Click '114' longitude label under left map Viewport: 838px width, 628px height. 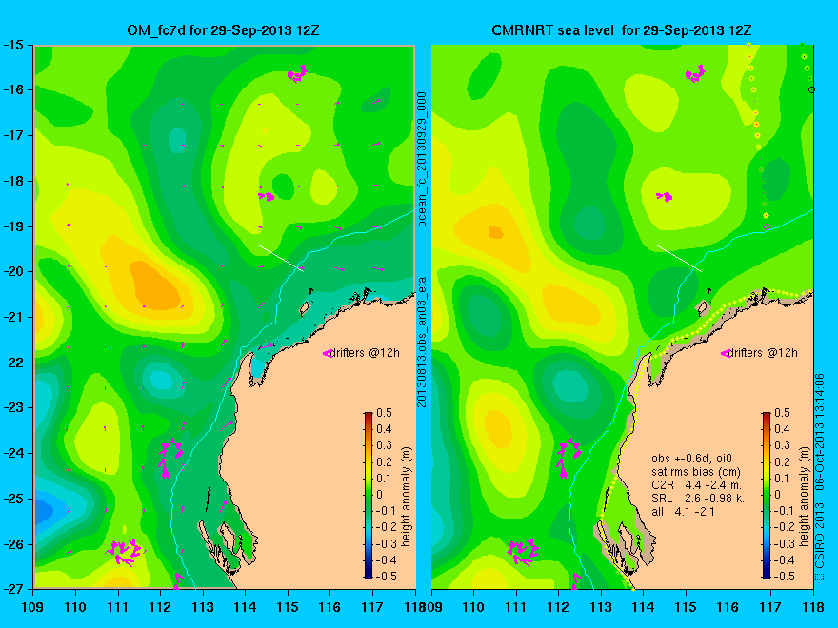click(x=246, y=607)
